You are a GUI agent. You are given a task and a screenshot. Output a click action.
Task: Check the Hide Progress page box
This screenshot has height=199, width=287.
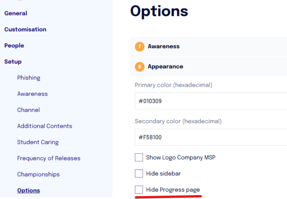139,189
